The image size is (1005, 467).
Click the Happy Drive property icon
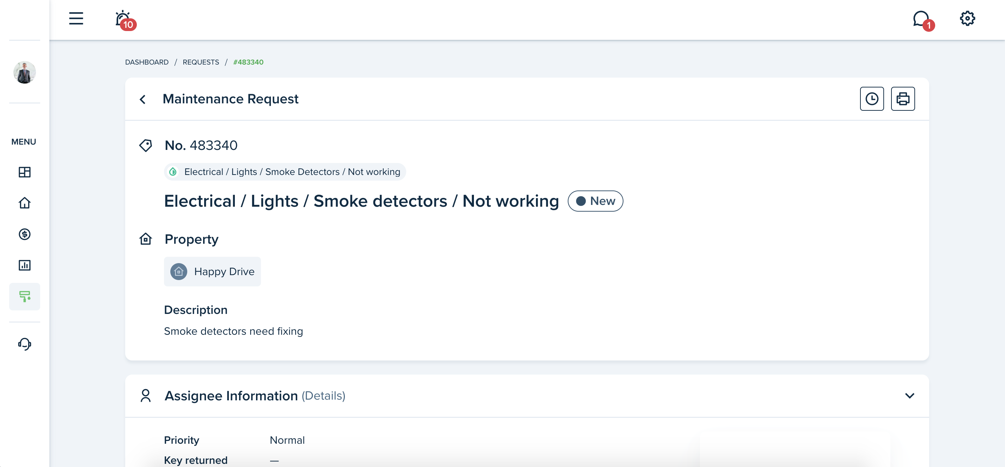coord(179,272)
